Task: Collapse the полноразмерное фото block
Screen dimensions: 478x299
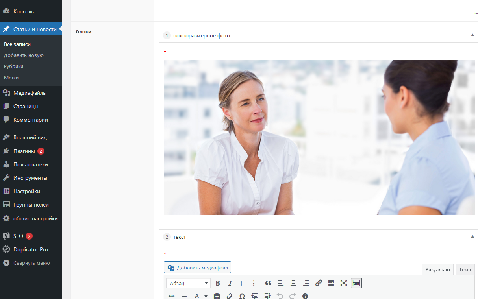Action: click(472, 35)
